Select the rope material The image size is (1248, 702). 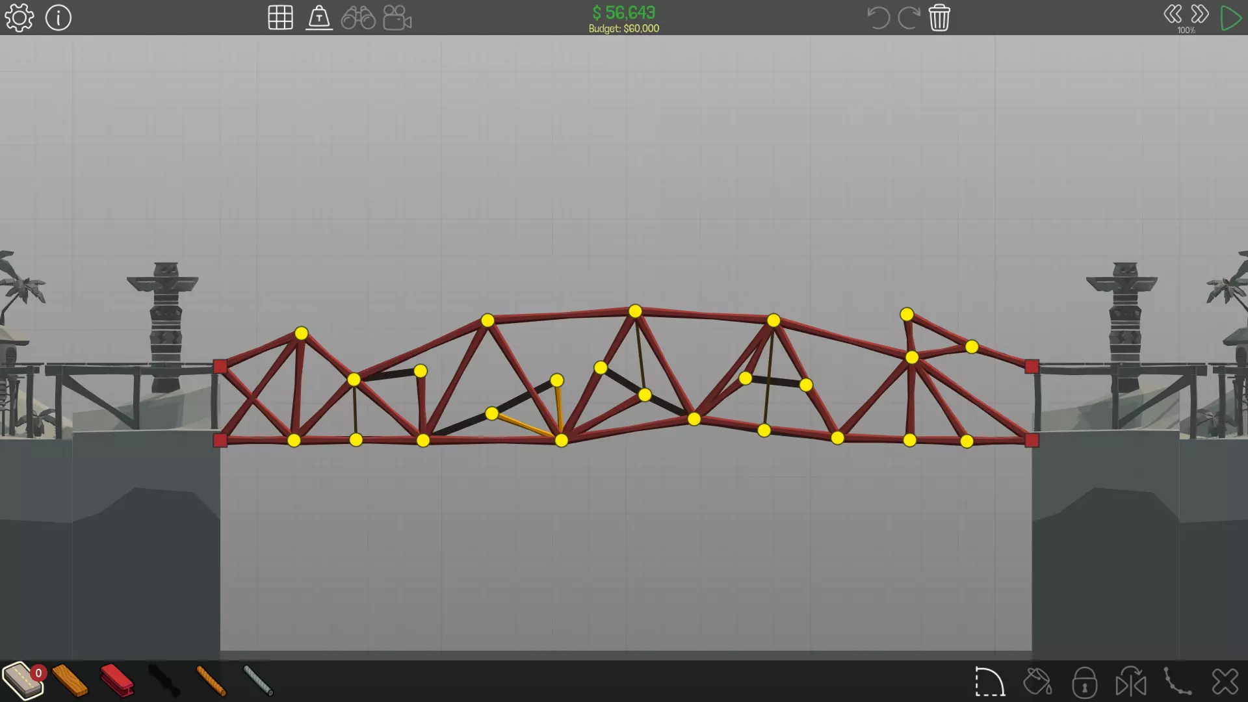(x=211, y=681)
